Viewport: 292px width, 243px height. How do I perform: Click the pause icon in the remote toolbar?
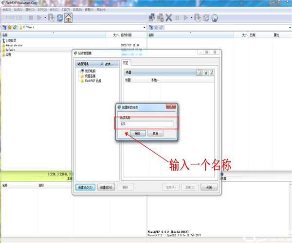177,18
